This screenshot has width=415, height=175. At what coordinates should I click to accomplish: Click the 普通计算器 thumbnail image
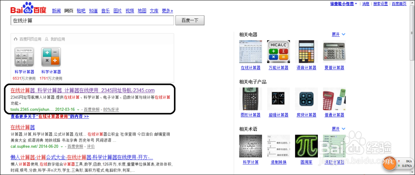pos(334,99)
